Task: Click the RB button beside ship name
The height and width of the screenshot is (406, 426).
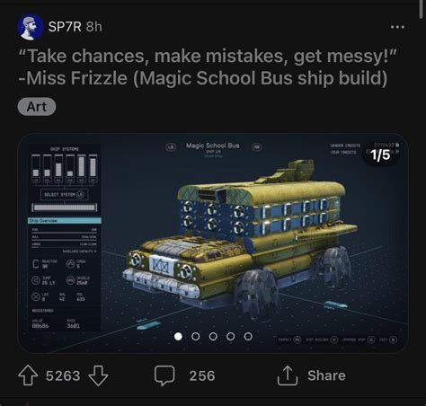Action: pos(257,147)
